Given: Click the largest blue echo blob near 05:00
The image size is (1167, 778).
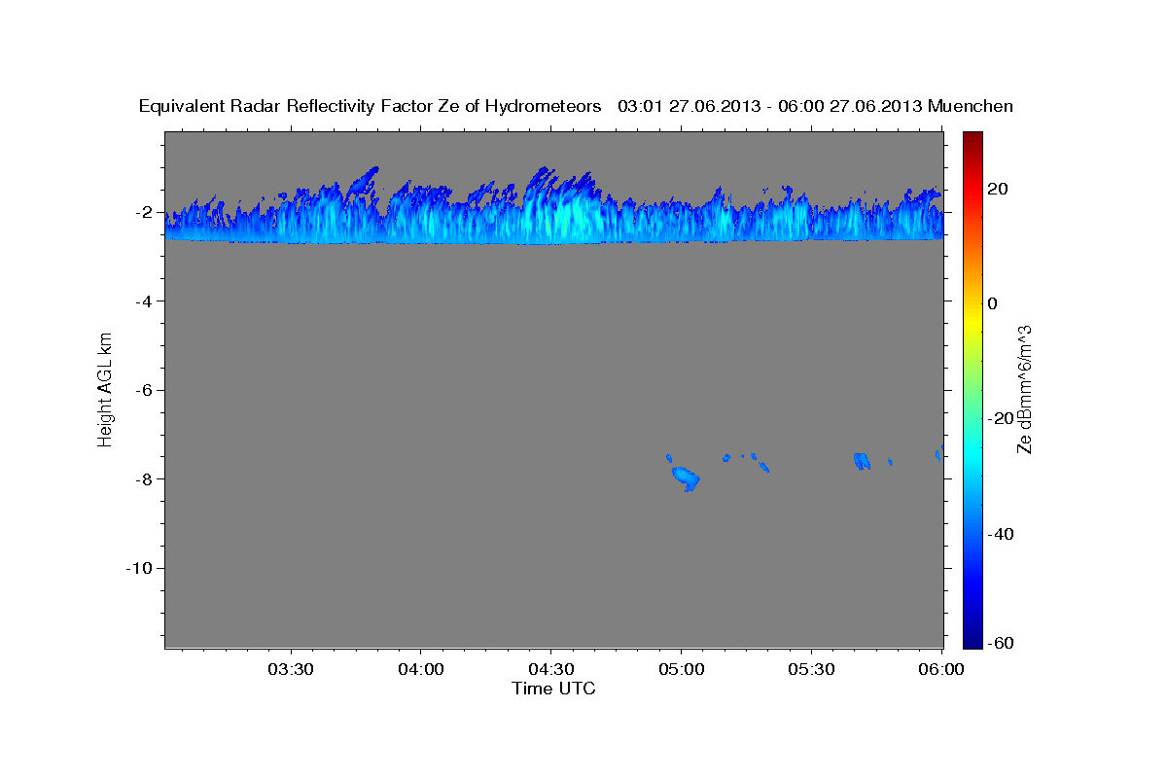Looking at the screenshot, I should point(686,477).
